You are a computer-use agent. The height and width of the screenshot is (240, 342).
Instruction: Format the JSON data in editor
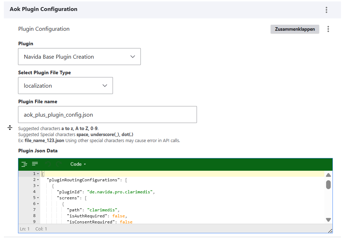pos(24,164)
